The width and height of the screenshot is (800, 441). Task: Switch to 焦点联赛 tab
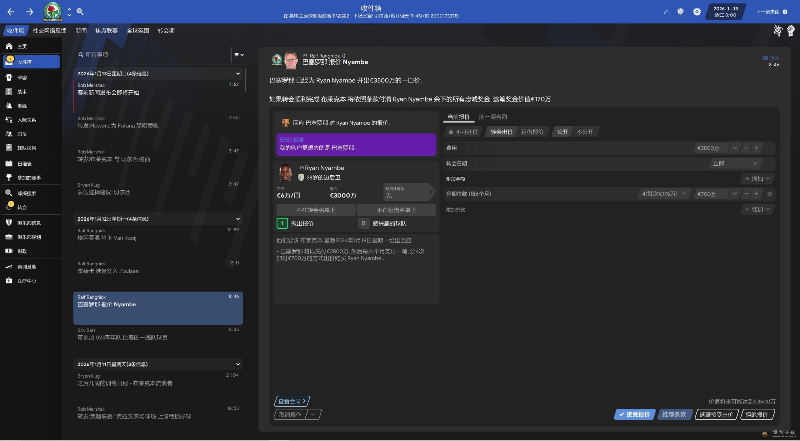[107, 31]
